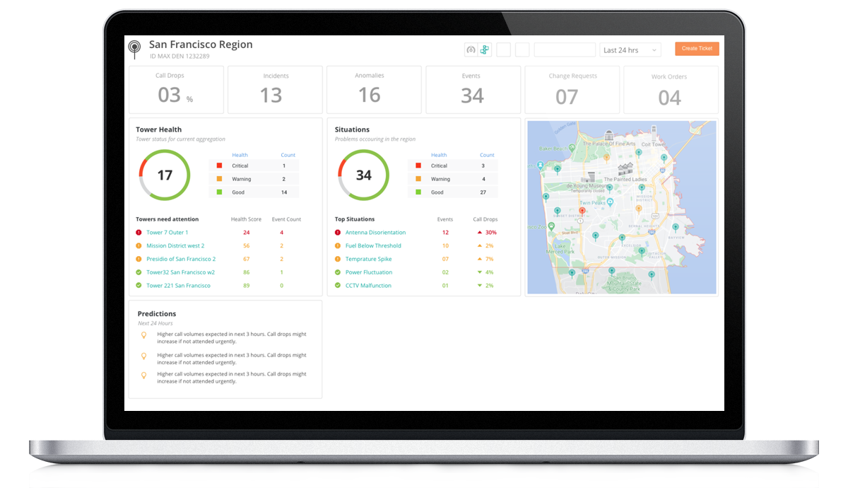This screenshot has width=848, height=488.
Task: Click the red critical icon beside Tower 7 Outer 1
Action: [139, 233]
